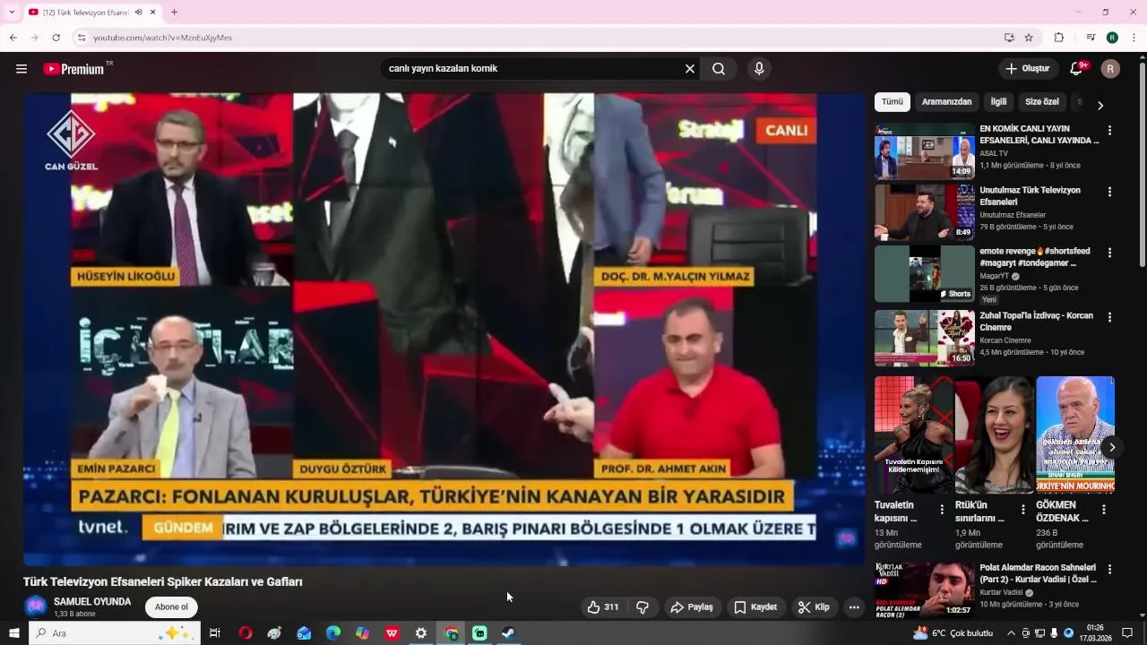The width and height of the screenshot is (1147, 645).
Task: Open emote revenge Shorts thumbnail
Action: pyautogui.click(x=925, y=274)
